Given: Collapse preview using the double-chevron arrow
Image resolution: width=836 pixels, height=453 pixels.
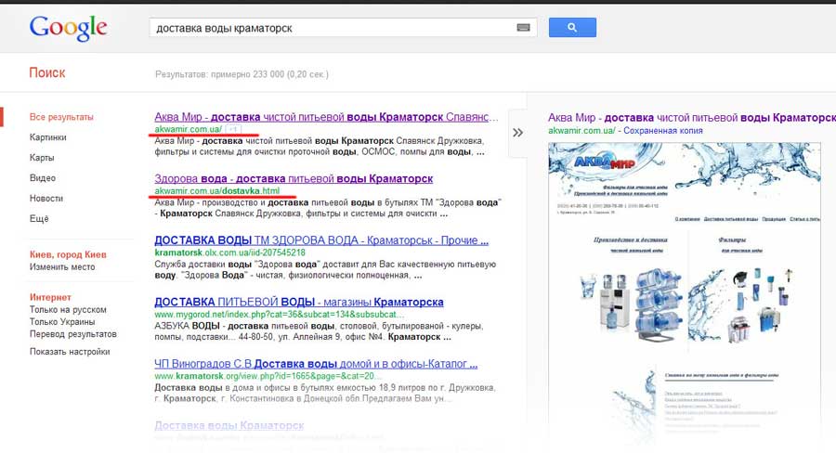Looking at the screenshot, I should click(x=517, y=133).
